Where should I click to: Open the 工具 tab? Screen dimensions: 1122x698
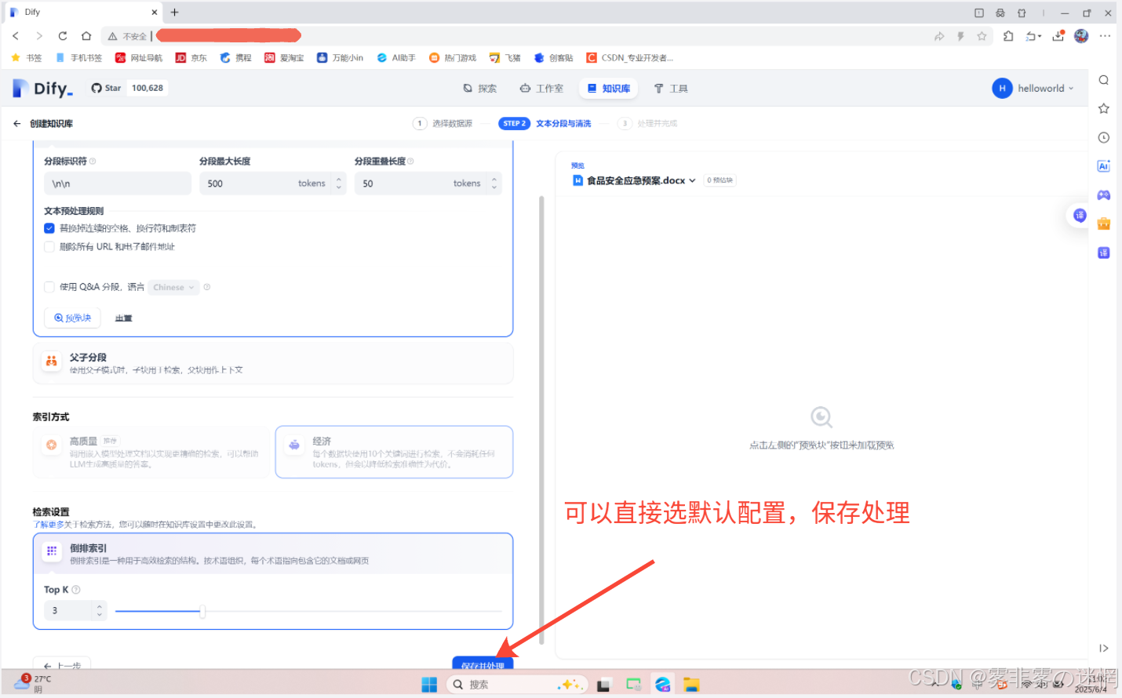(671, 89)
